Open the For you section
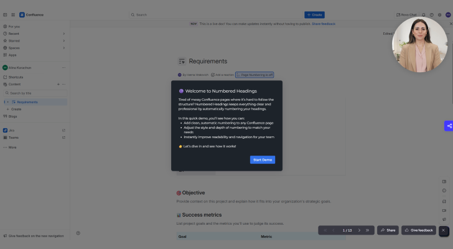 [x=14, y=27]
